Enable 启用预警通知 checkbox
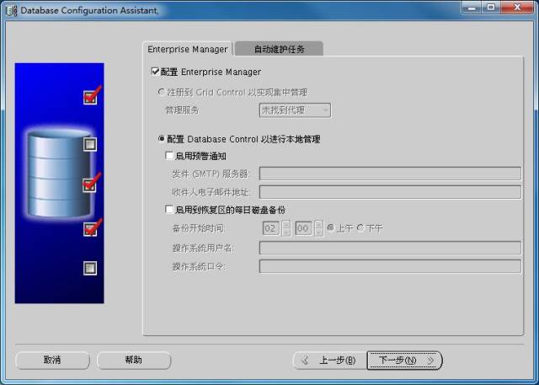The image size is (539, 385). (168, 156)
